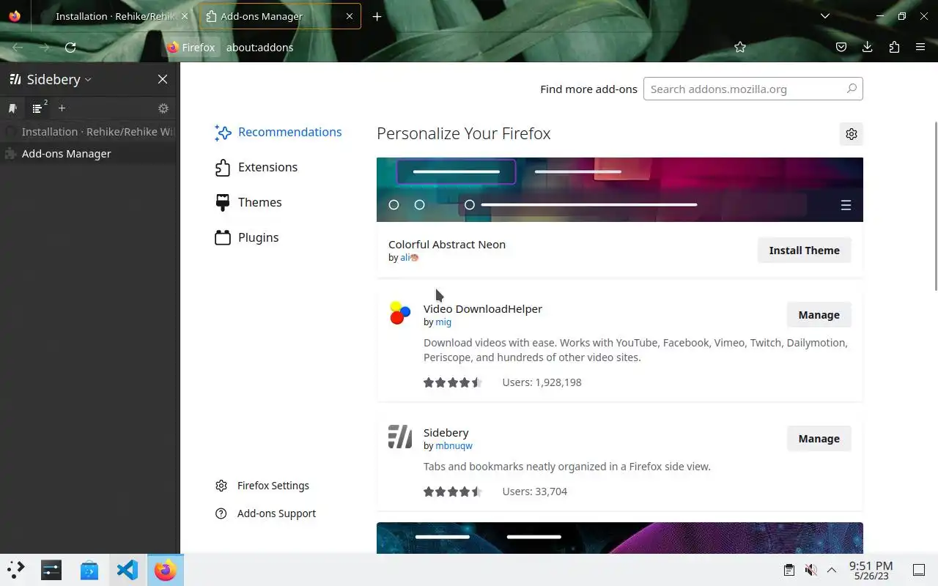Click Video DownloadHelper title text
Viewport: 938px width, 586px height.
[483, 308]
